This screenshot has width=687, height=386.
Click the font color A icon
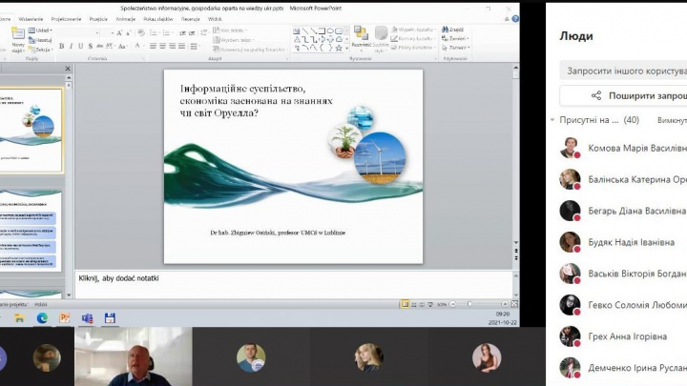[137, 46]
